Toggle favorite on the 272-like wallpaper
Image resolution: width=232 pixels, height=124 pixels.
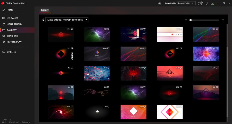pos(144,107)
